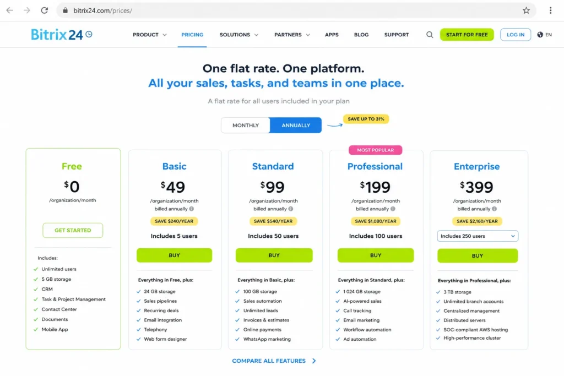
Task: Click the Enterprise plan title
Action: click(x=476, y=166)
